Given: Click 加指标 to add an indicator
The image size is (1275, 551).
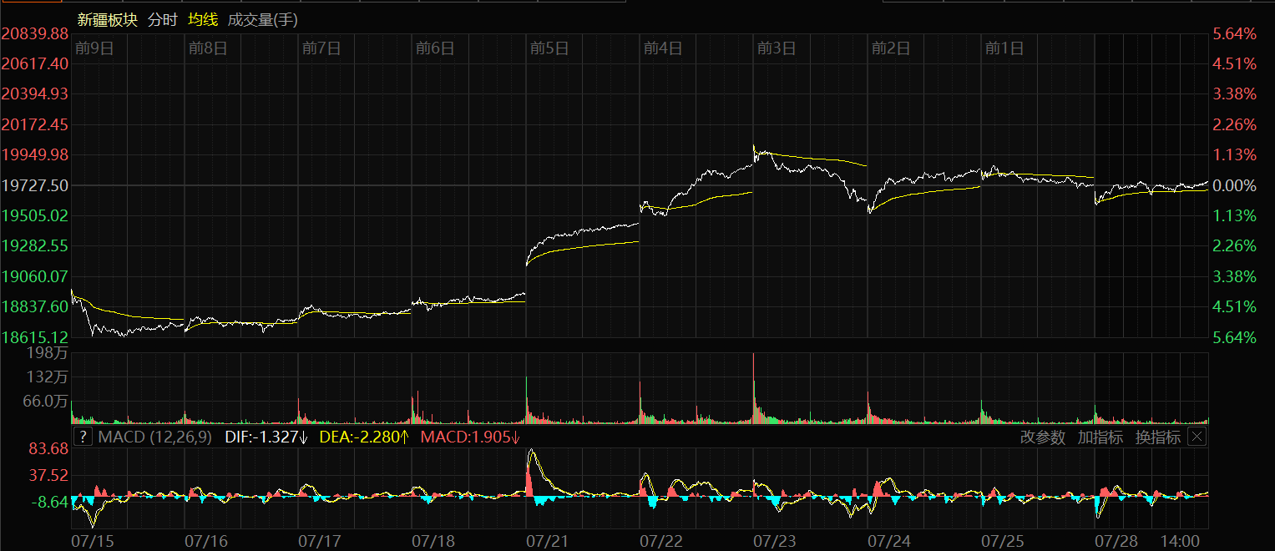Looking at the screenshot, I should [x=1100, y=437].
